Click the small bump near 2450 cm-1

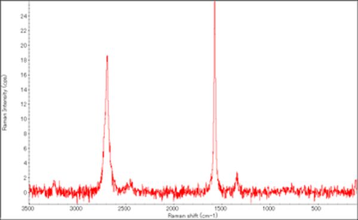point(131,182)
